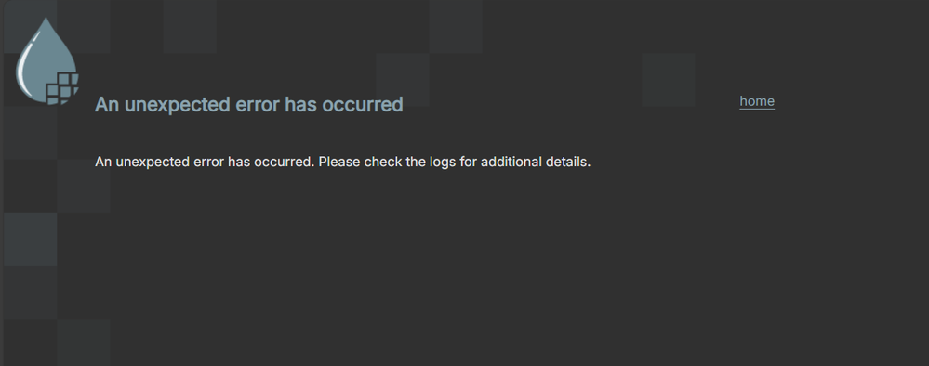929x366 pixels.
Task: Click the word "details" ending the message
Action: pos(567,162)
